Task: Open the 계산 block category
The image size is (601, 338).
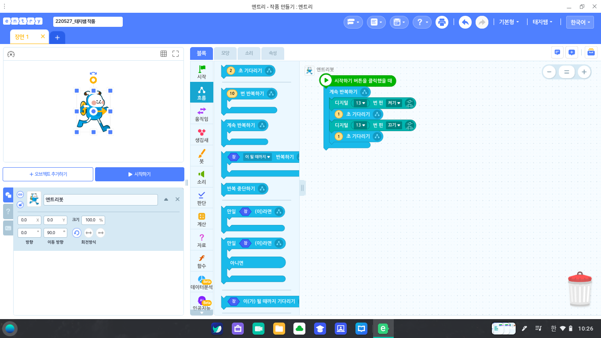Action: [202, 219]
